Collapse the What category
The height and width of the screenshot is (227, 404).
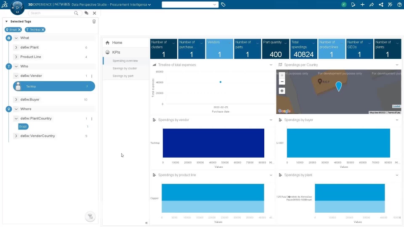pos(16,38)
